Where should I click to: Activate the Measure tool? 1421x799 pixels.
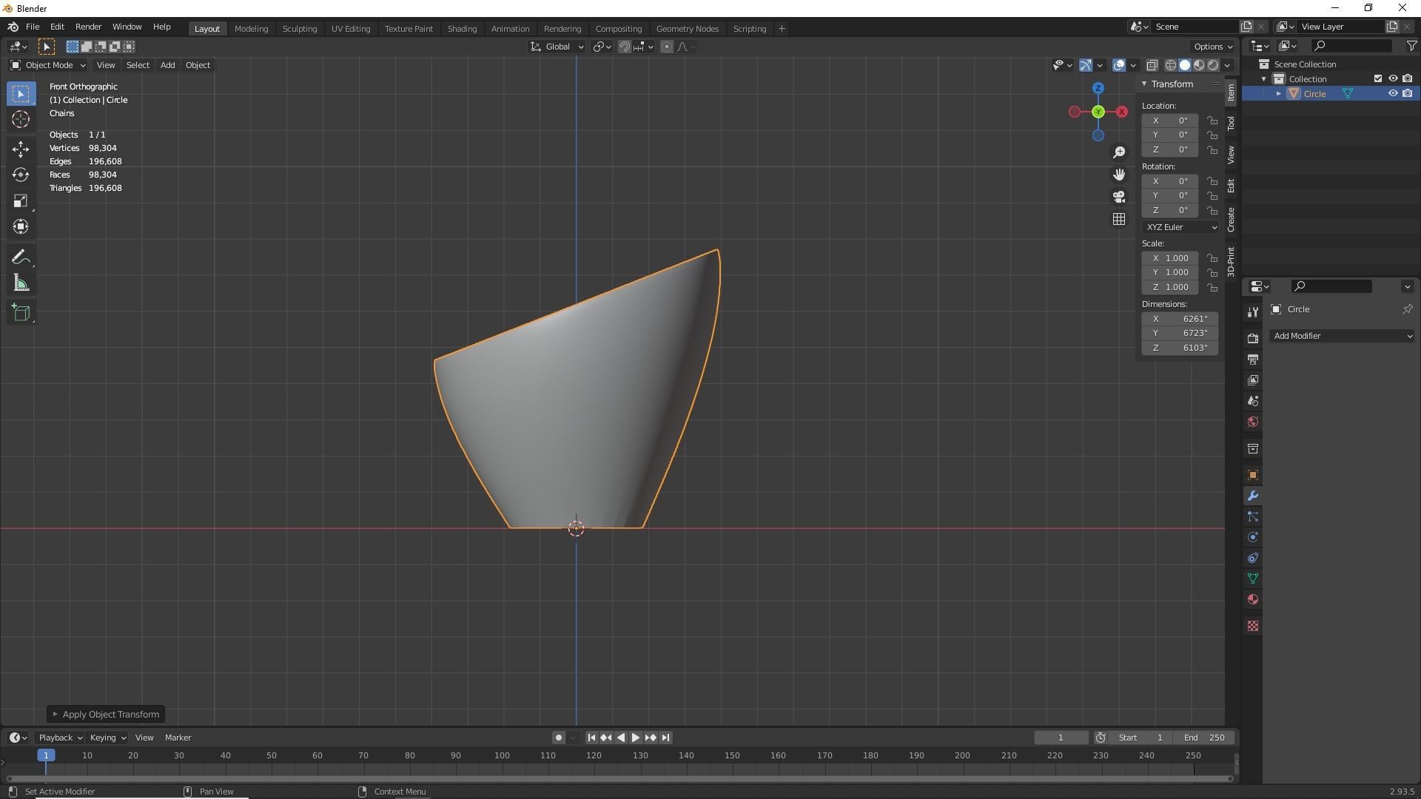click(x=21, y=284)
